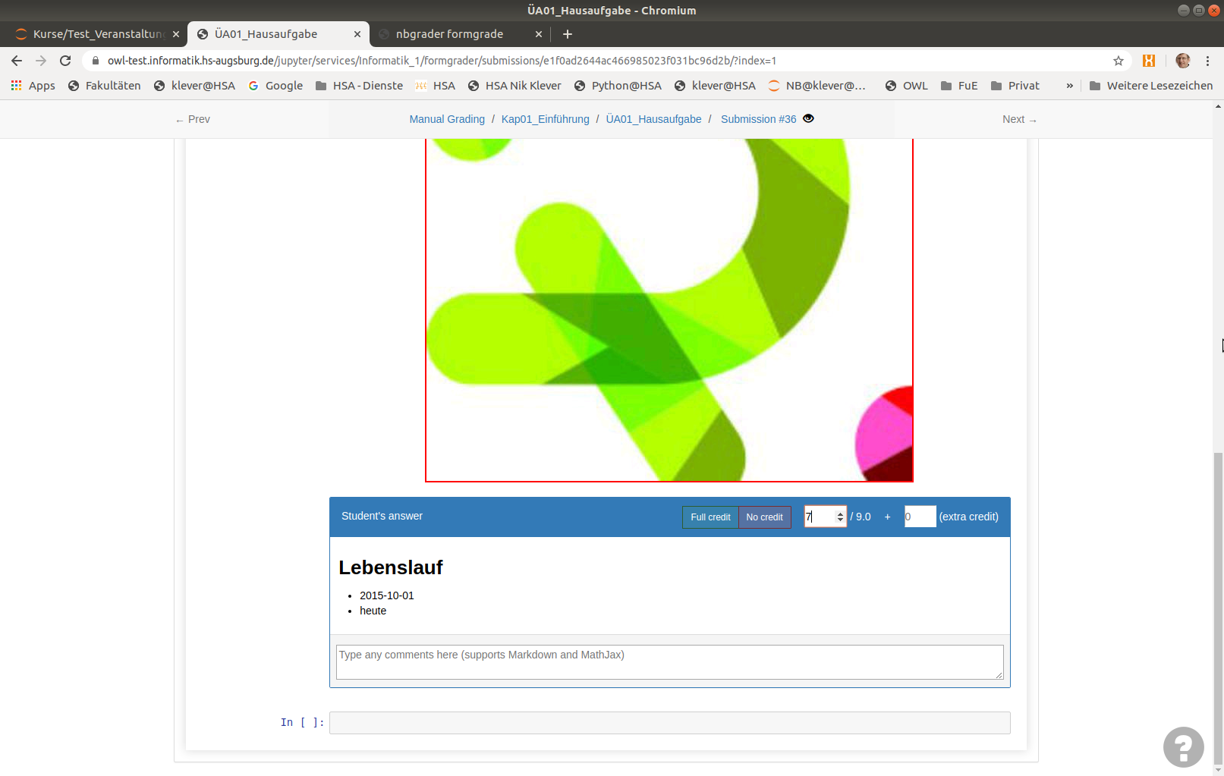Close the Kurse/Test_Veranstaltung tab
This screenshot has width=1224, height=776.
pyautogui.click(x=176, y=34)
